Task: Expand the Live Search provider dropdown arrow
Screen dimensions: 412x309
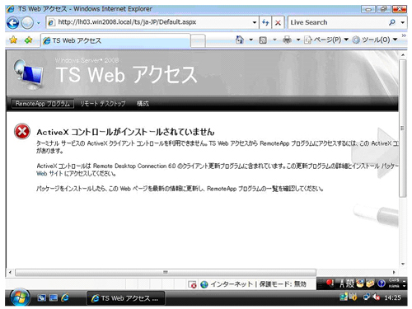Action: click(x=403, y=22)
